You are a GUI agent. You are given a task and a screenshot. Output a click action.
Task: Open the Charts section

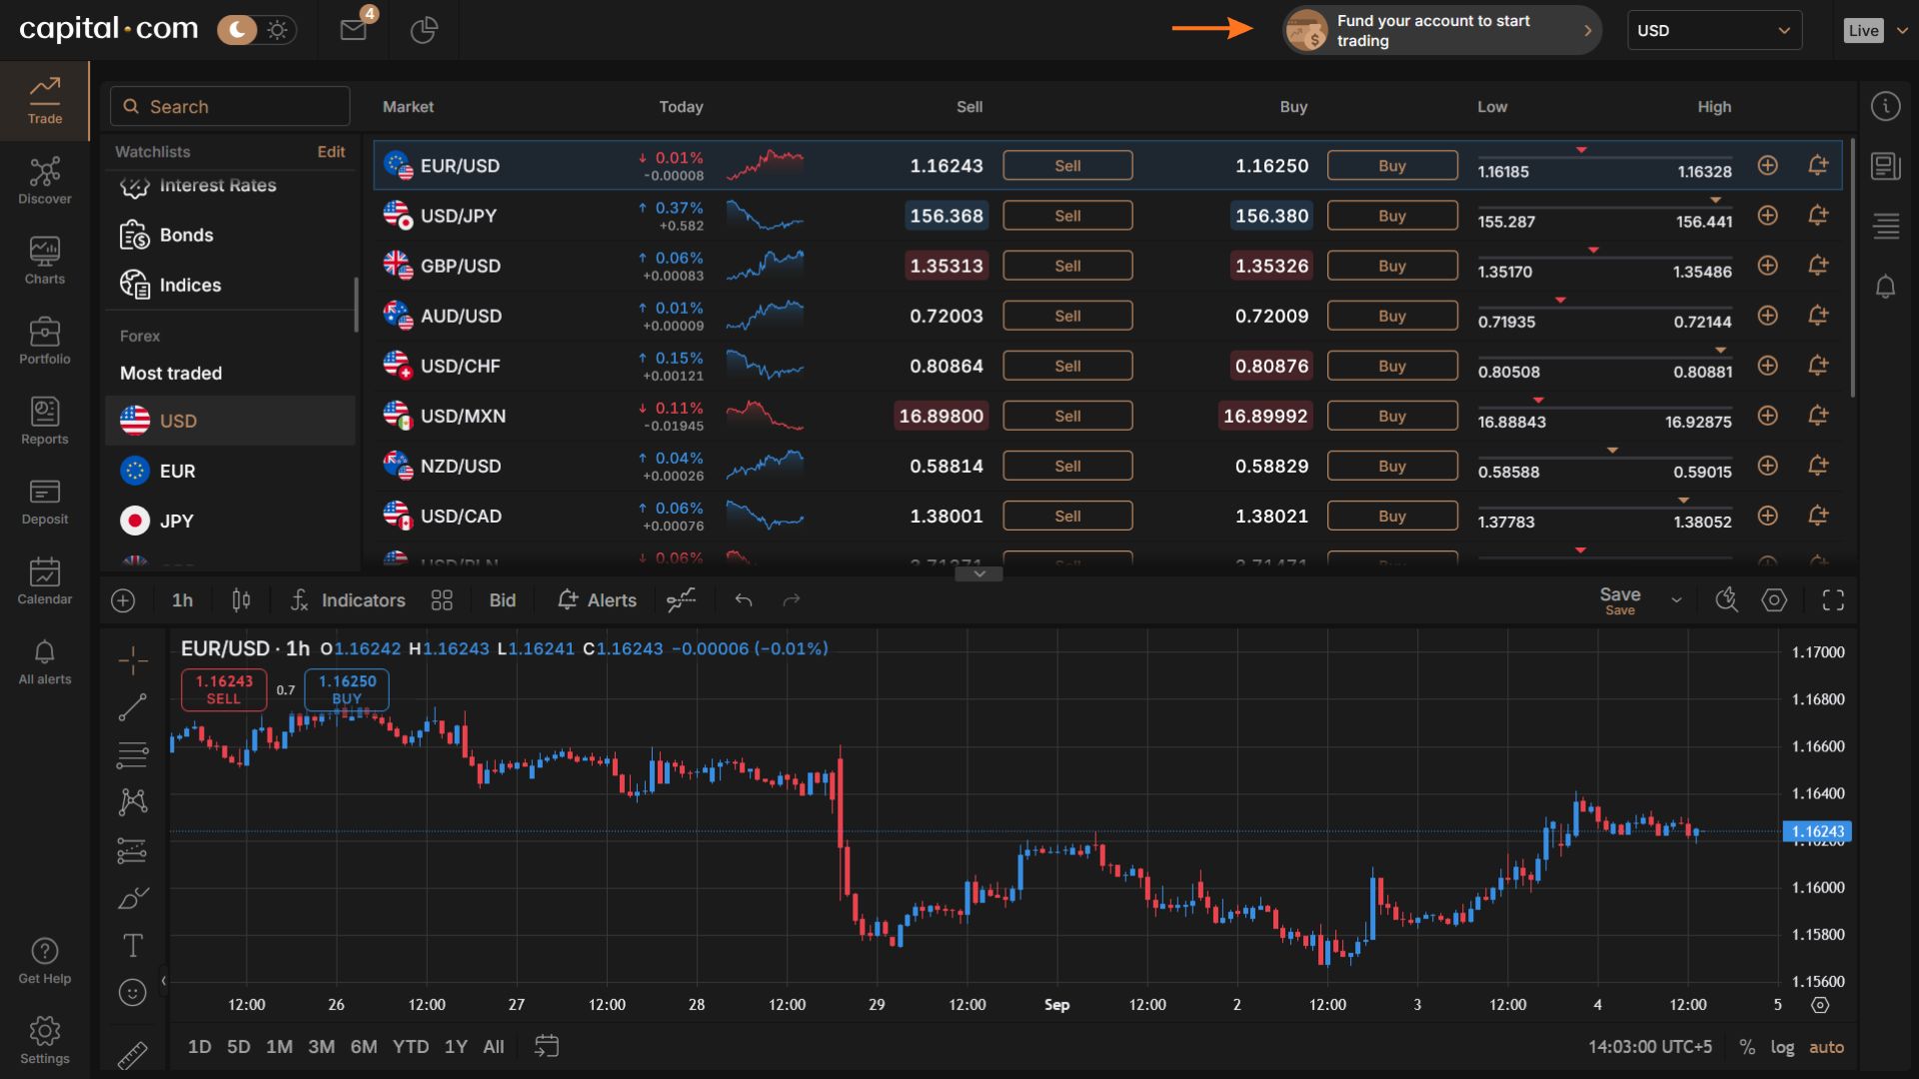coord(45,261)
